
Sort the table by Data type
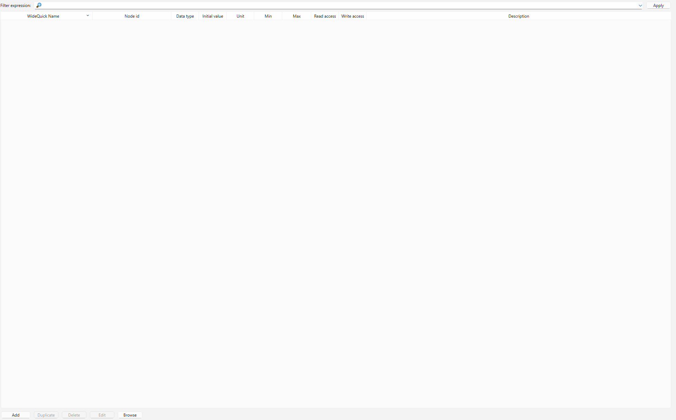coord(185,16)
